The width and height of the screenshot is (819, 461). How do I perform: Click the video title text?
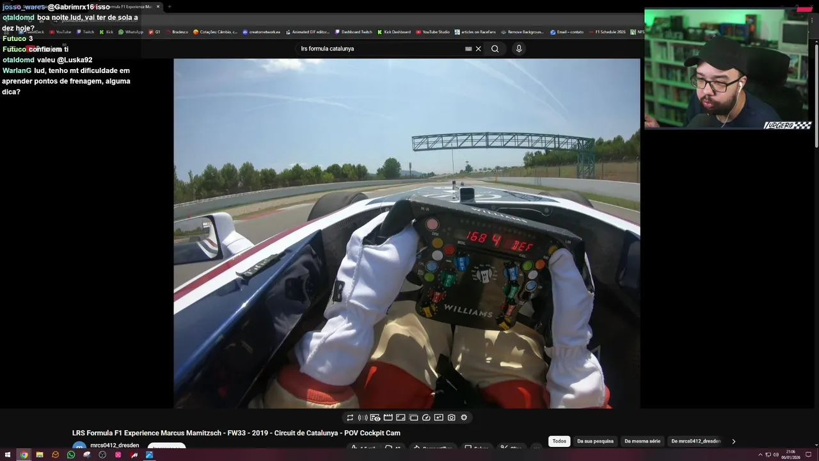click(x=236, y=433)
